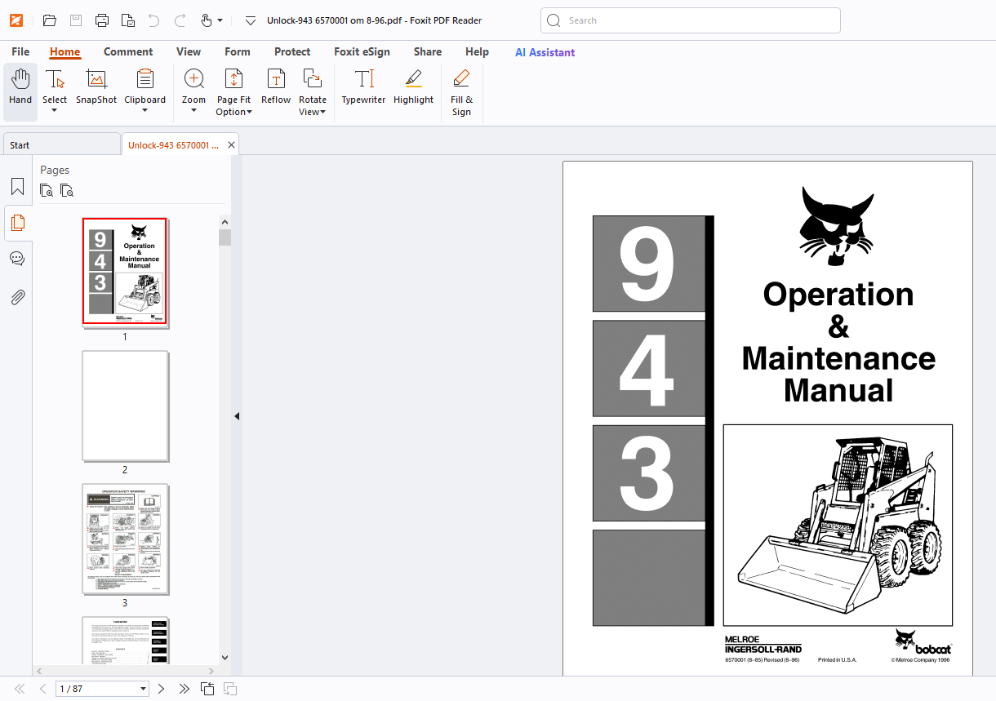Expand the Select tool dropdown arrow
The width and height of the screenshot is (996, 701).
[x=55, y=111]
